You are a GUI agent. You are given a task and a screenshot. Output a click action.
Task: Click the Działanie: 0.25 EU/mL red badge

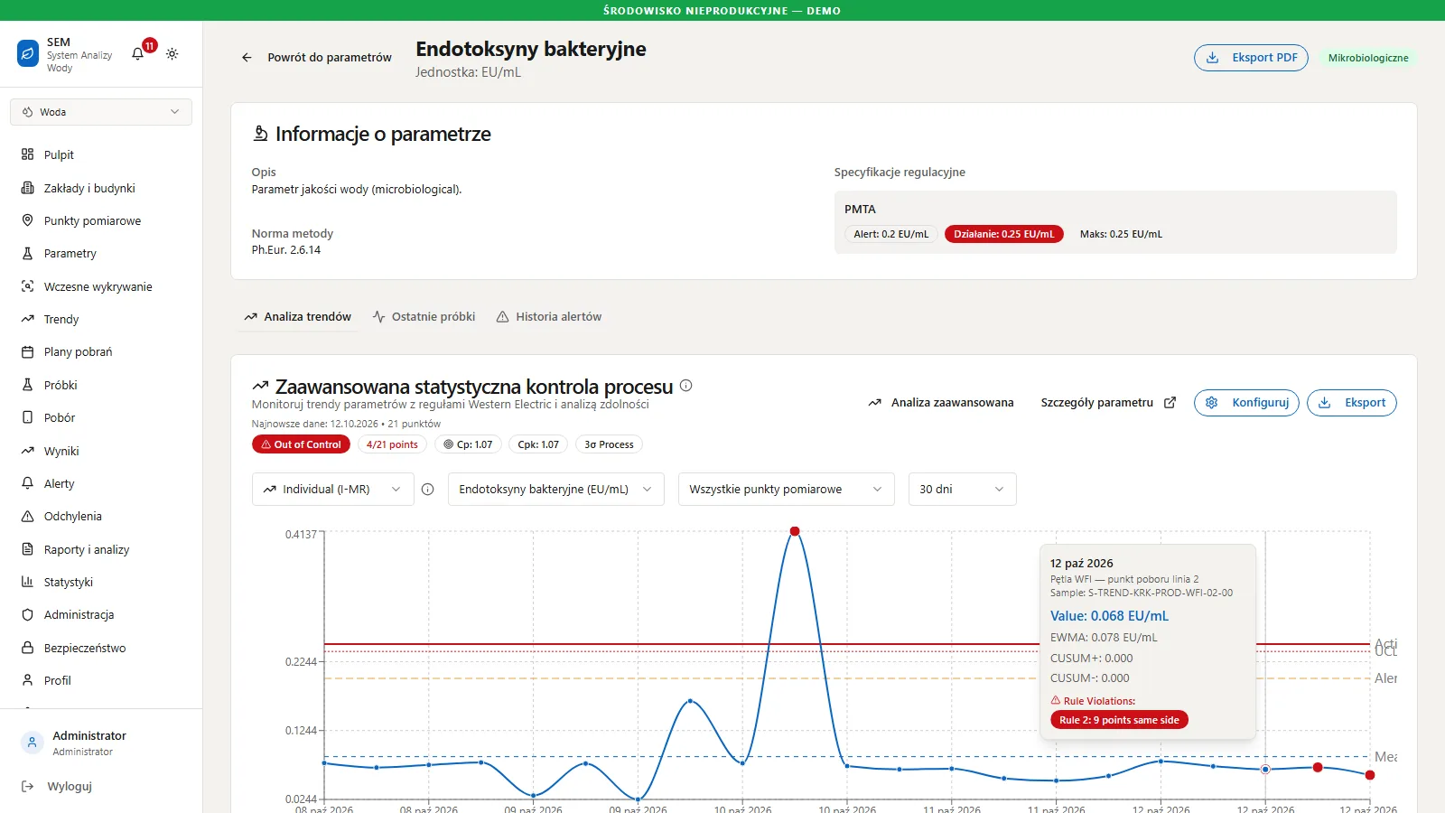pos(1004,234)
